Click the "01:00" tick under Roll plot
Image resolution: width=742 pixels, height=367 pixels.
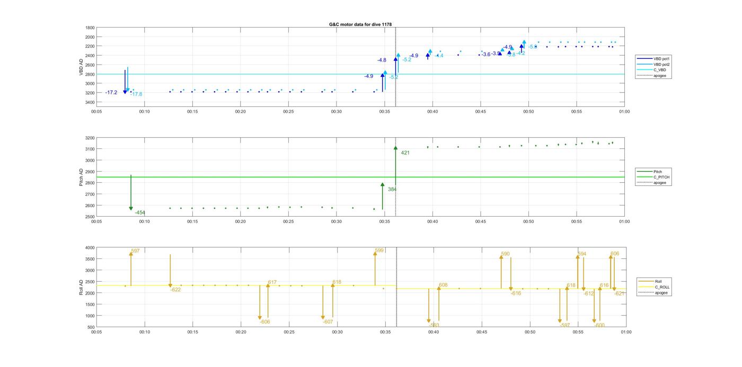626,333
